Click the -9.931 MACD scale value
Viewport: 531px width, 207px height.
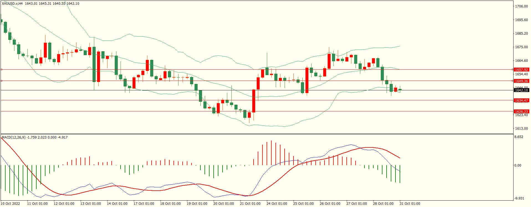coord(519,198)
